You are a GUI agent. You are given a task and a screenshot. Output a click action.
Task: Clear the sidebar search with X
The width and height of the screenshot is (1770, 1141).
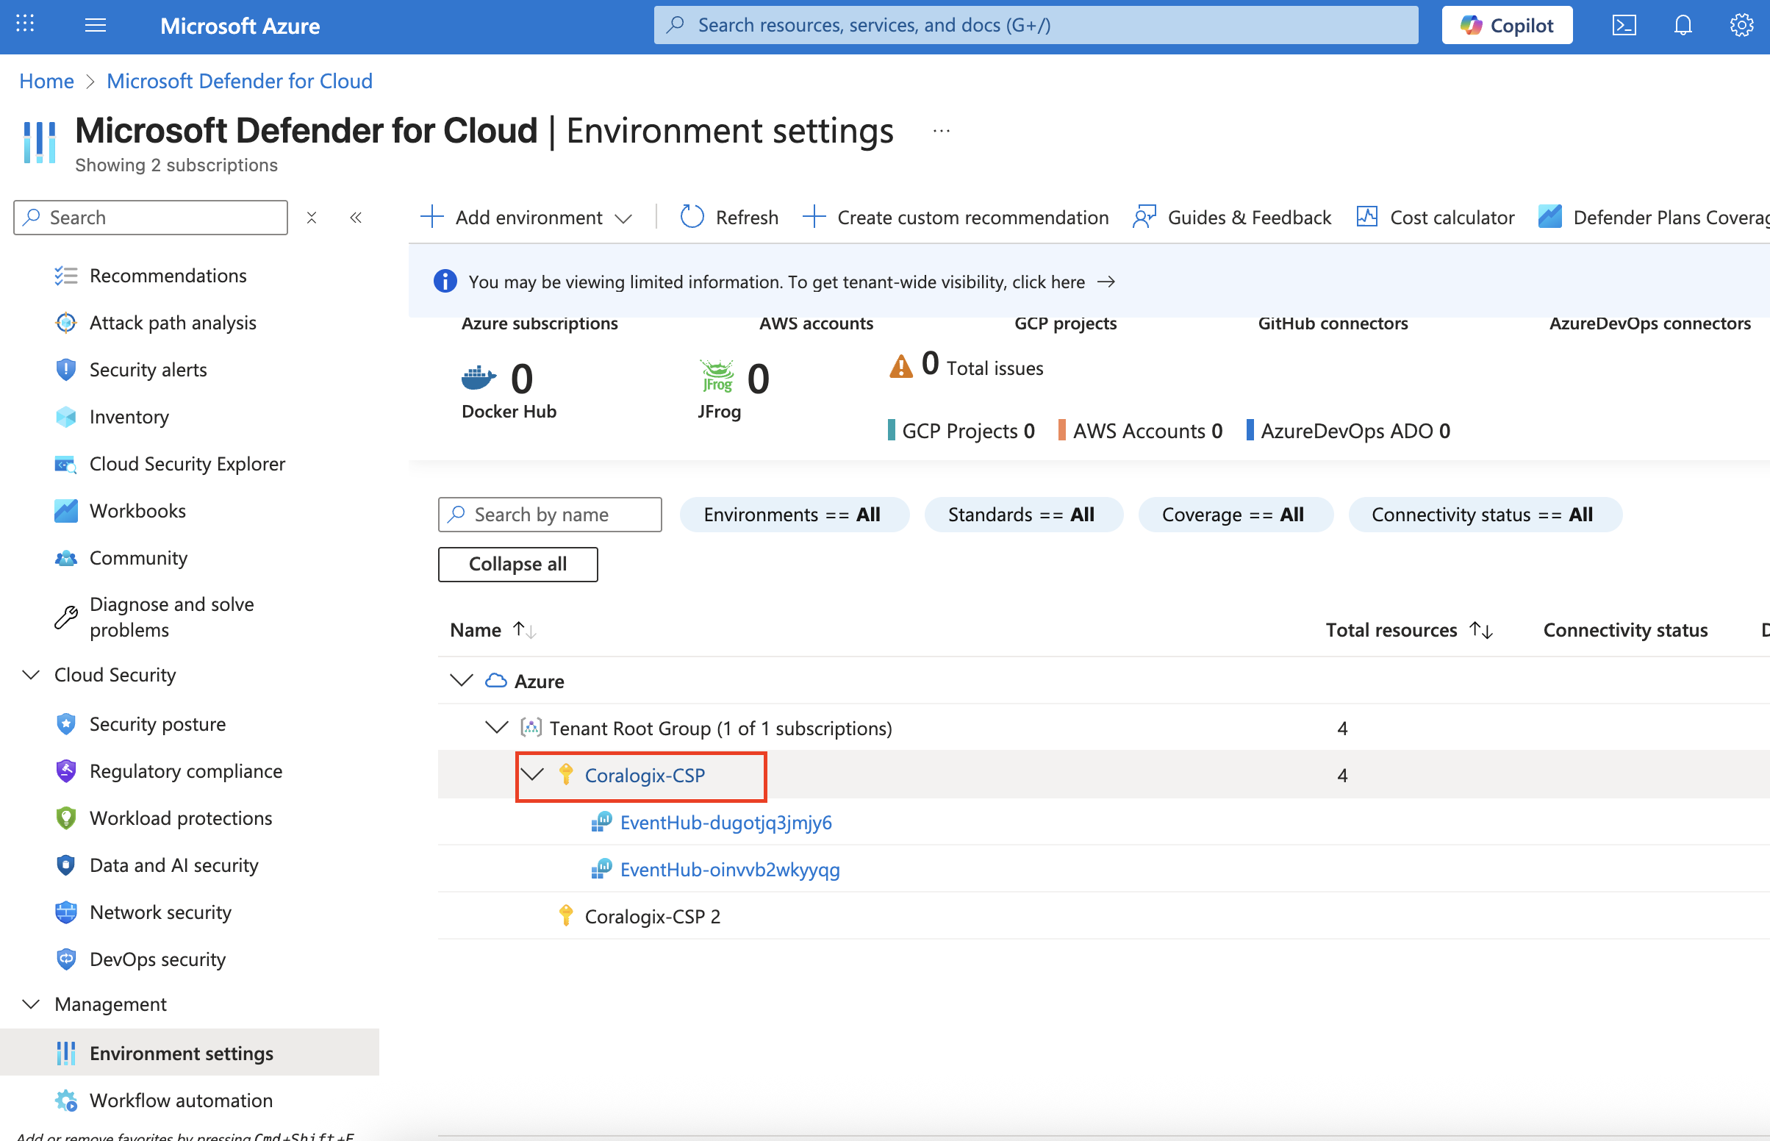(312, 217)
